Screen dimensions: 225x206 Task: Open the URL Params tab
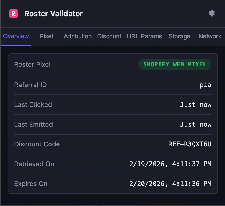[x=144, y=36]
